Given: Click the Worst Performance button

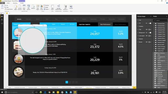Looking at the screenshot, I should point(120,24).
